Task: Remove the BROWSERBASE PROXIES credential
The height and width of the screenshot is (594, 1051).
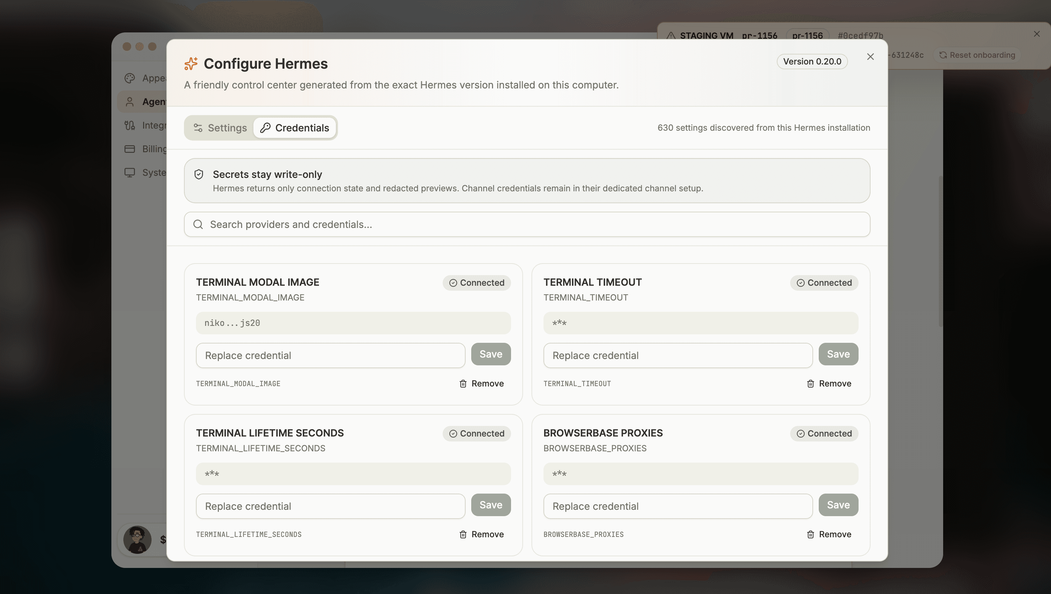Action: click(x=829, y=534)
